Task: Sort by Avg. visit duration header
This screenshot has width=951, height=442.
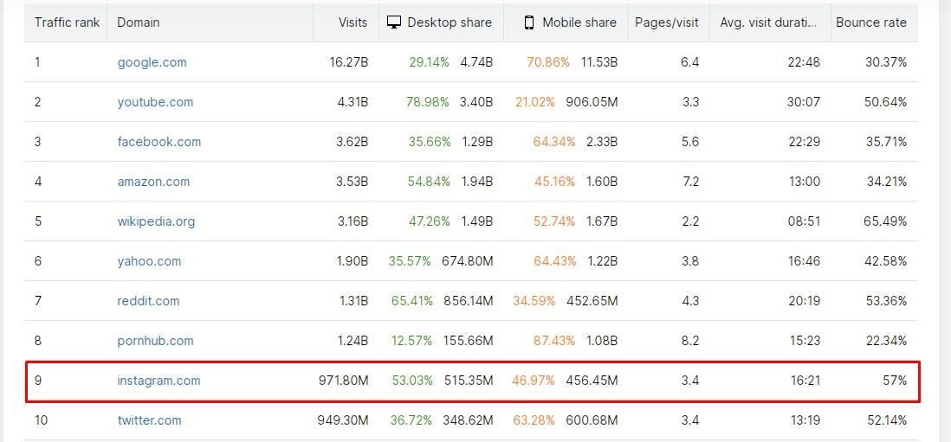Action: coord(768,22)
